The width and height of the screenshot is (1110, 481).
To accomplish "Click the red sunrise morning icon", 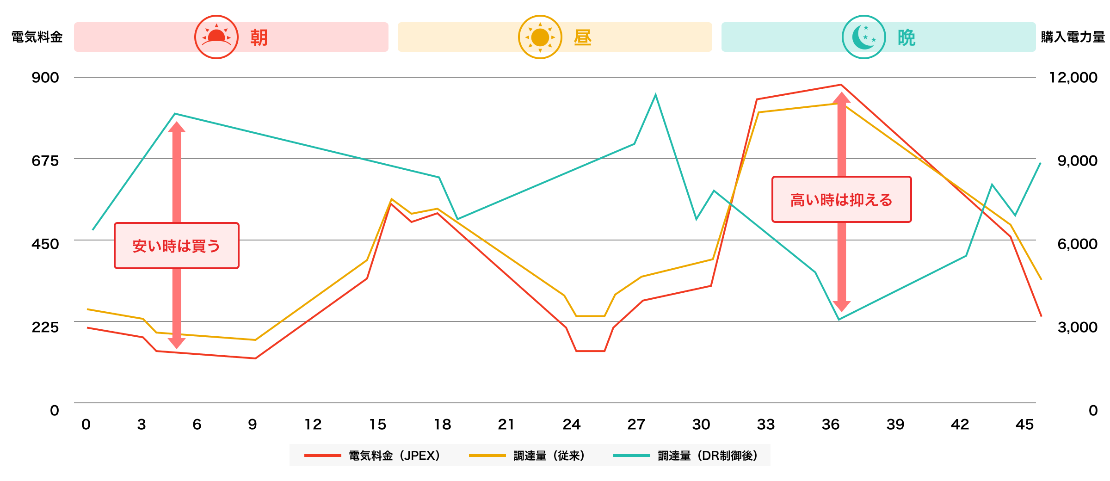I will (216, 37).
